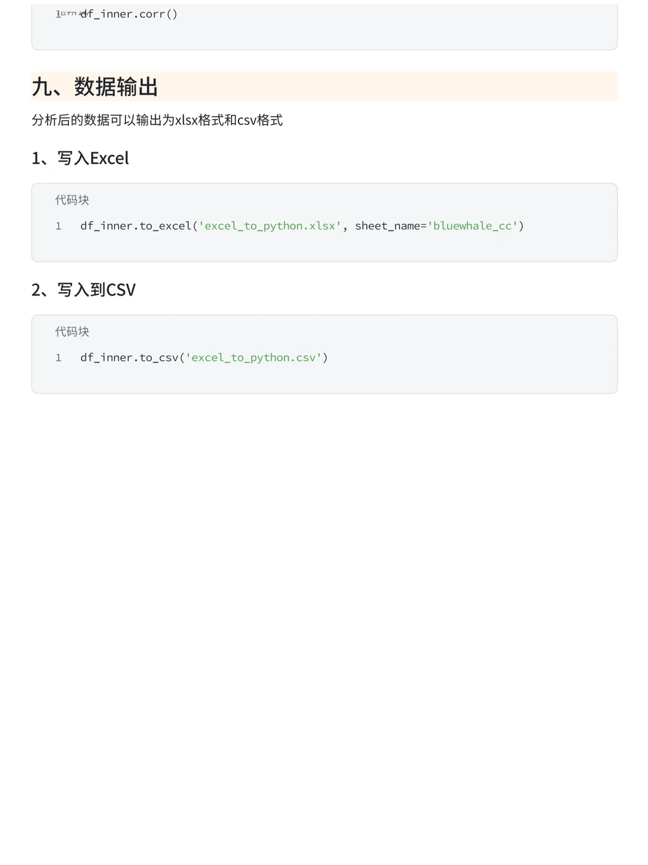Click the word CSV in the subheading
This screenshot has height=865, width=648.
pyautogui.click(x=121, y=290)
